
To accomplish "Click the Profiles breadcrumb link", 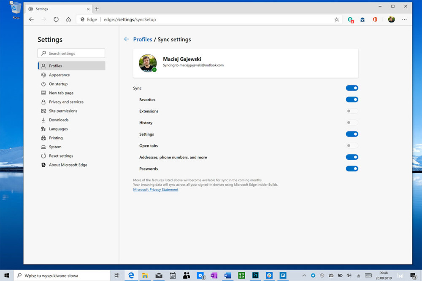I will click(x=143, y=39).
